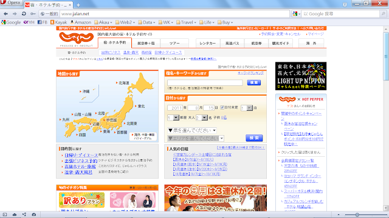
Task: Open the Opera menu logo button
Action: tap(11, 3)
